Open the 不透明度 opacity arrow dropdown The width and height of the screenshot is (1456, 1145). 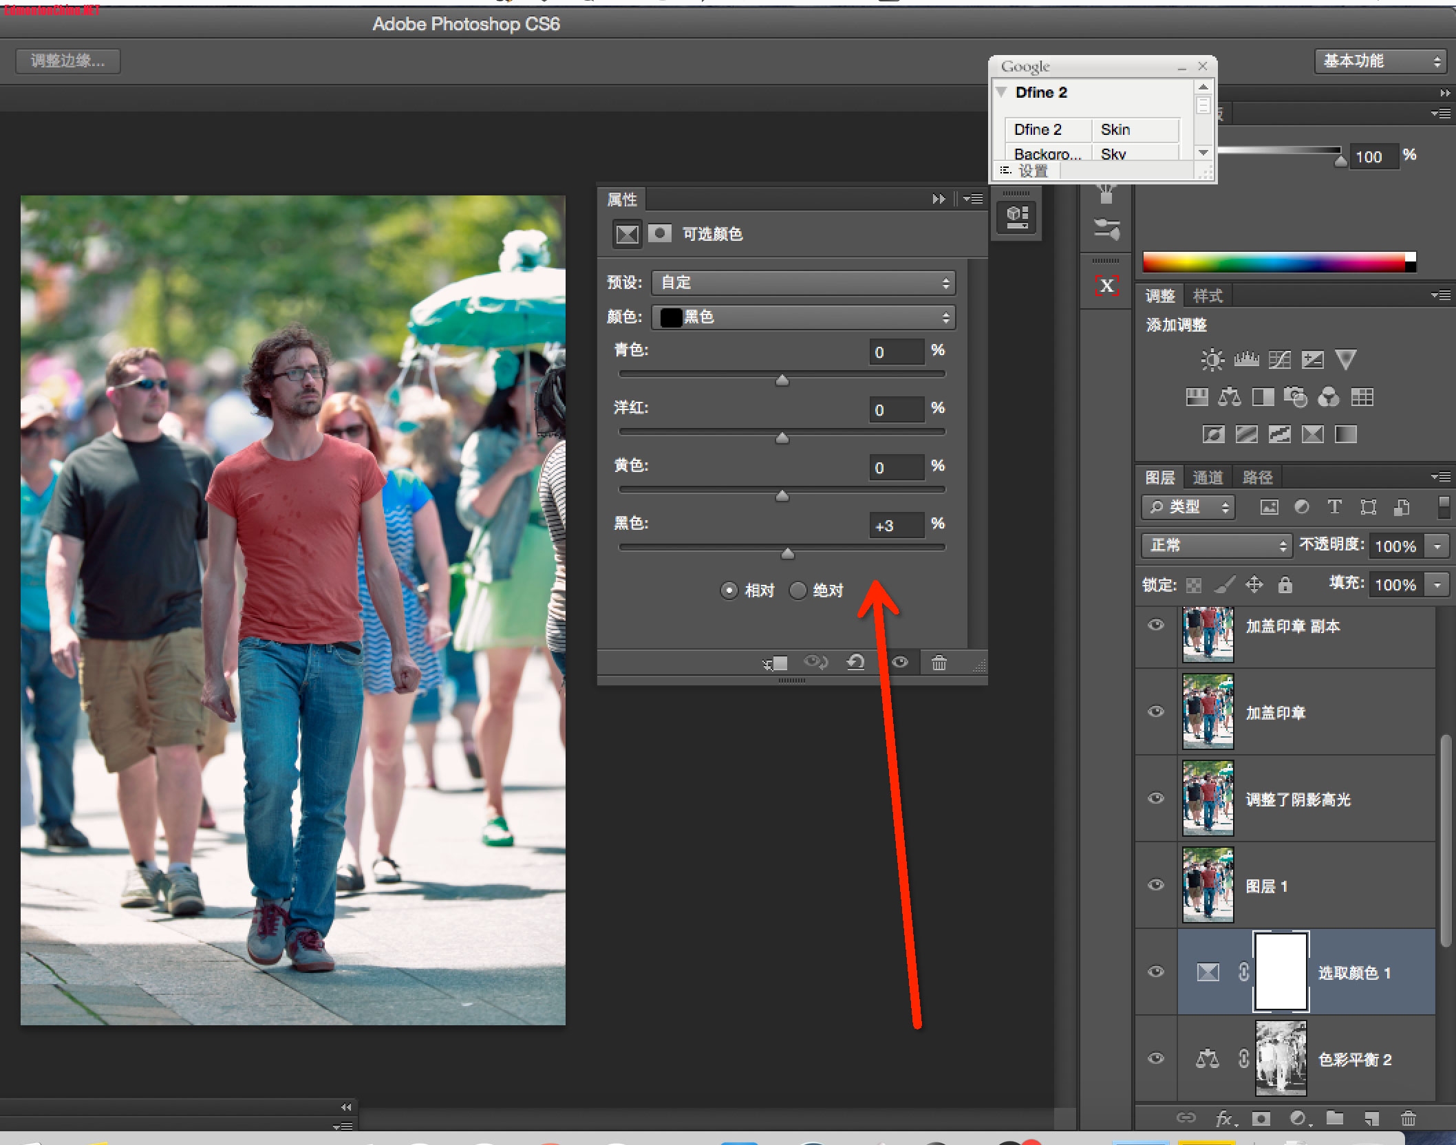[x=1437, y=546]
